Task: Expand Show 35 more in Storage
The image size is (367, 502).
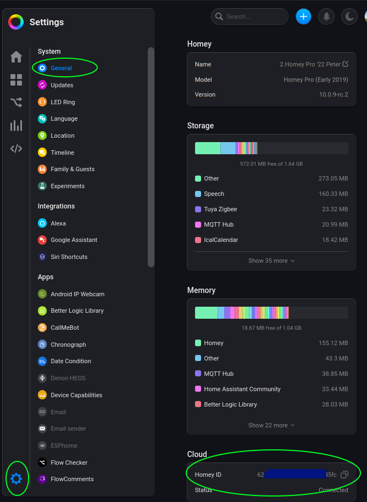Action: coord(271,261)
